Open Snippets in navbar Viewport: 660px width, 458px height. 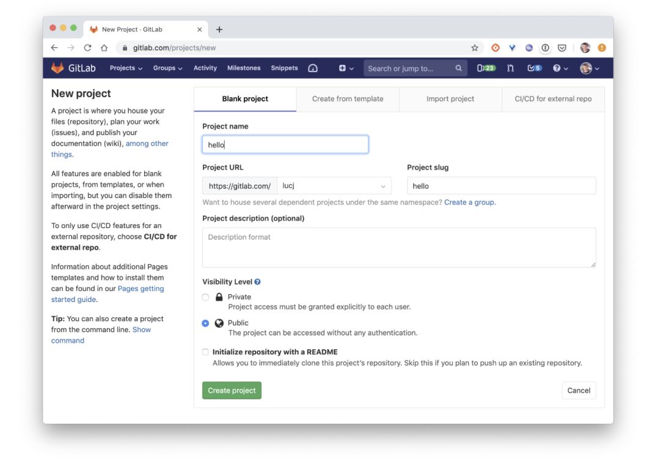[x=284, y=68]
